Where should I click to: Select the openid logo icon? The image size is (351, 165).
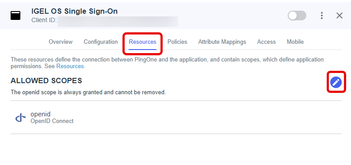20,118
